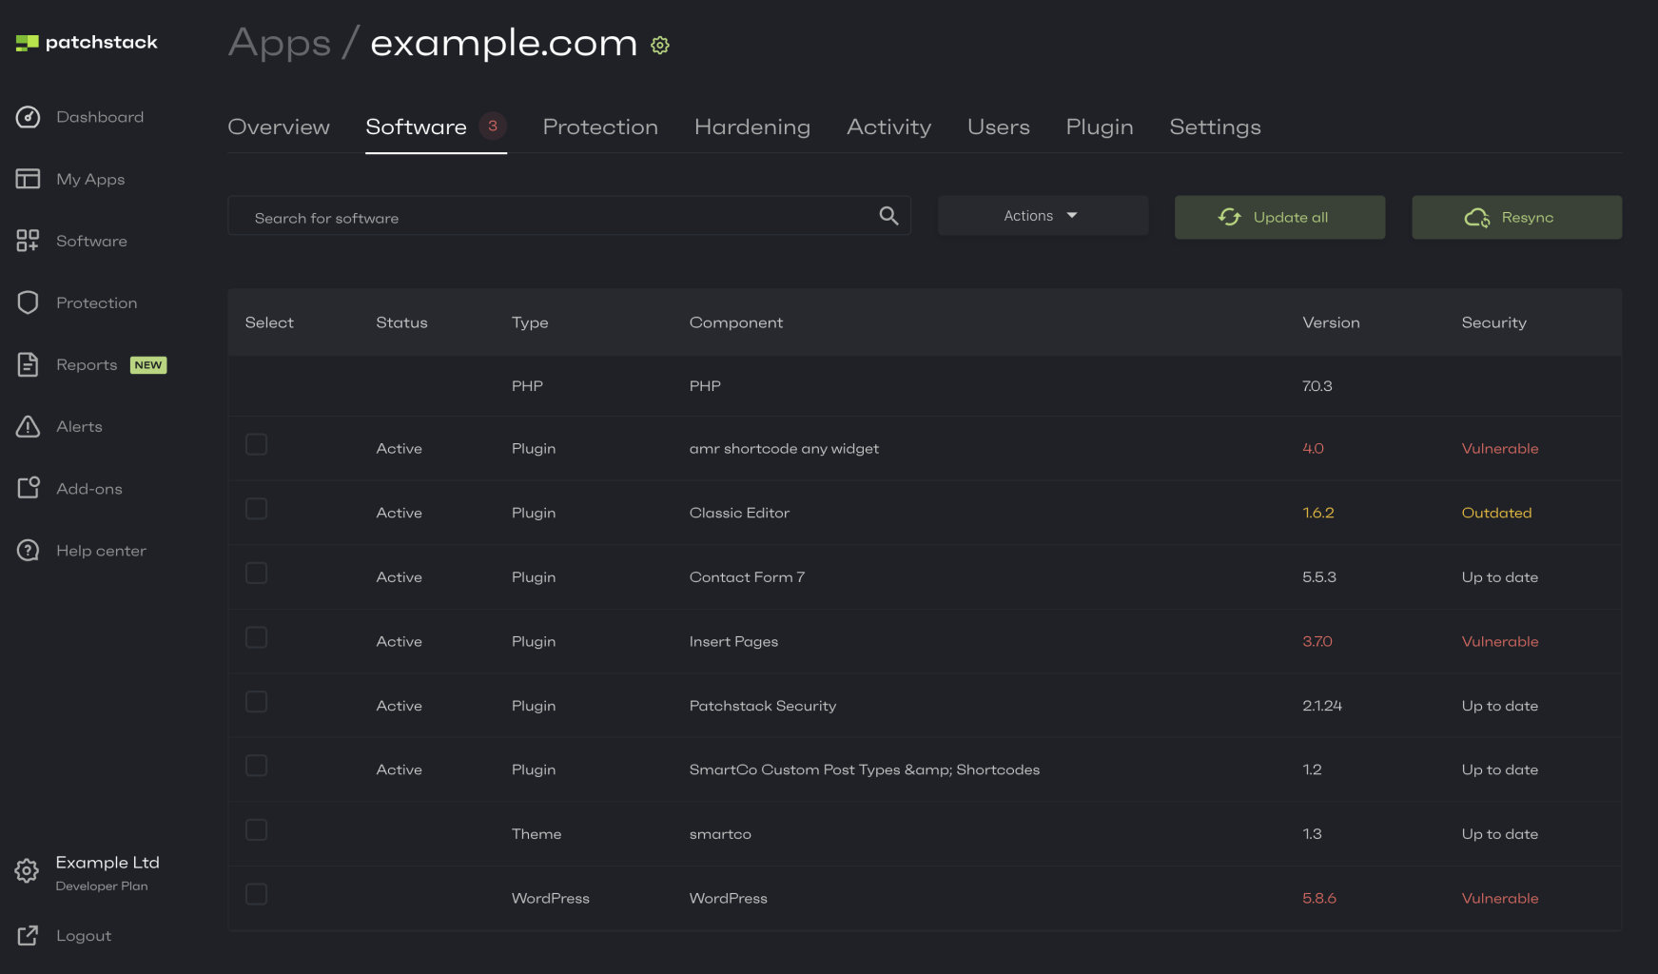Click the Help center question icon
Viewport: 1658px width, 974px height.
tap(29, 551)
